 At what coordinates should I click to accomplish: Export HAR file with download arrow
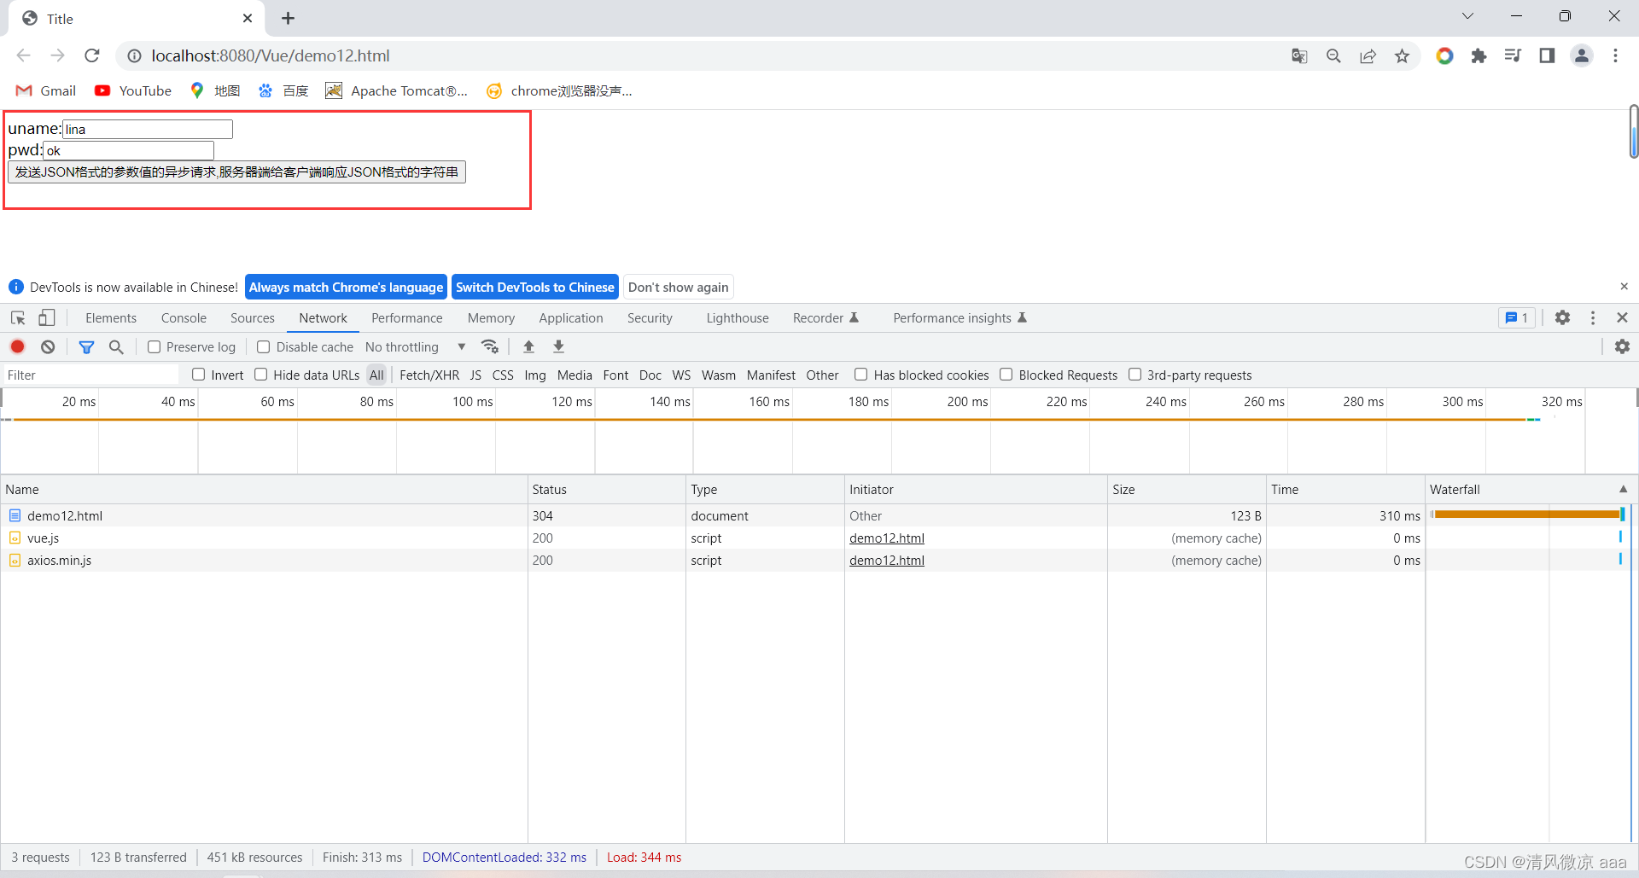click(558, 346)
